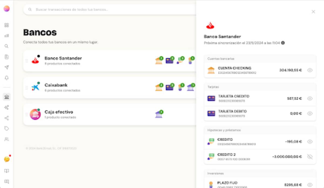
Task: Click the 304.190,55 € balance
Action: tap(291, 70)
